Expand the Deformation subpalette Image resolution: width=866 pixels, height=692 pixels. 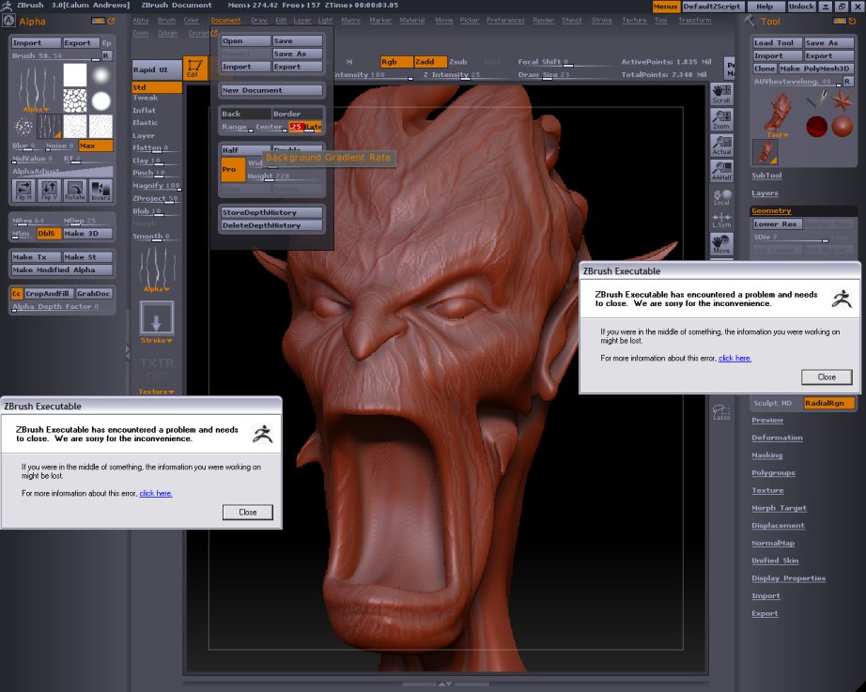click(777, 438)
